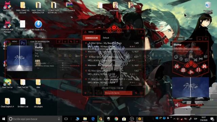Click the album cover in Caja de Información
217x122 pixels.
tap(20, 58)
